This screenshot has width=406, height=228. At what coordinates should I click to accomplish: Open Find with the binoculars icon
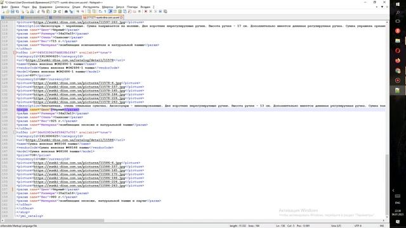tap(66, 11)
